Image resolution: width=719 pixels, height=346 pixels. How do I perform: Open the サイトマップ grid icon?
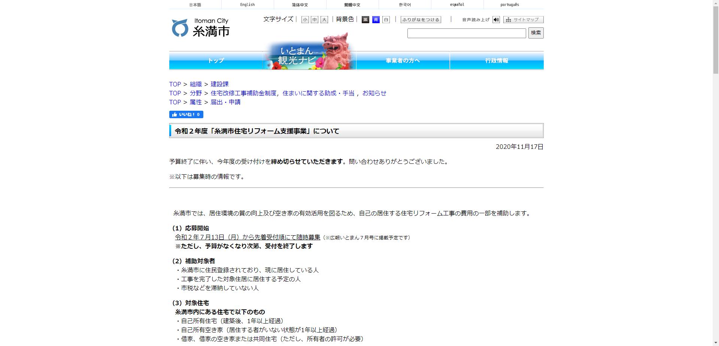coord(508,19)
